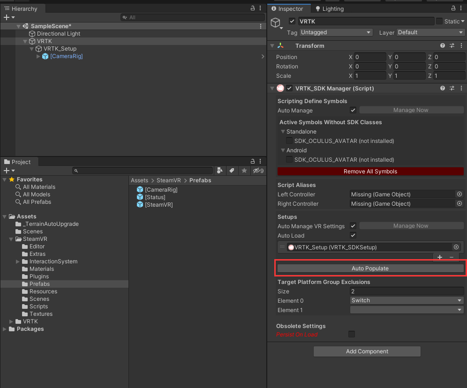Image resolution: width=467 pixels, height=388 pixels.
Task: Select the Inspector tab
Action: click(x=289, y=8)
